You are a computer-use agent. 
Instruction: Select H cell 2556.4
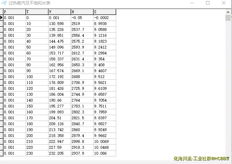82,35
